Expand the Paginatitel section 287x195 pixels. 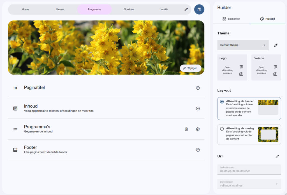(198, 88)
